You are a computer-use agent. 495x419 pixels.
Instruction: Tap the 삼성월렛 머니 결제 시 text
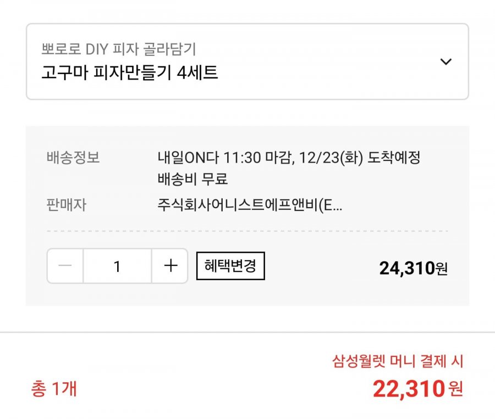tap(398, 361)
